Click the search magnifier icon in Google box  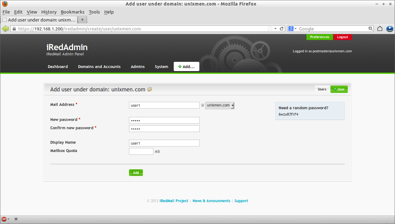pos(371,29)
